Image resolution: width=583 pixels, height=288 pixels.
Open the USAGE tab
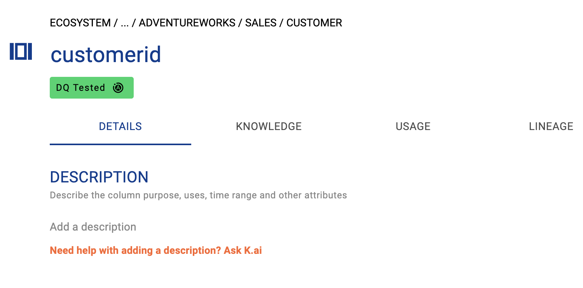point(413,127)
